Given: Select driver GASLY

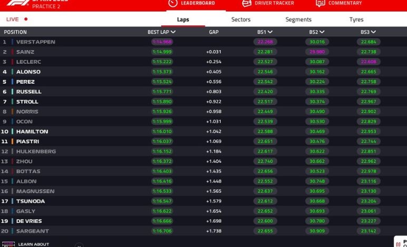Looking at the screenshot, I should tap(25, 211).
